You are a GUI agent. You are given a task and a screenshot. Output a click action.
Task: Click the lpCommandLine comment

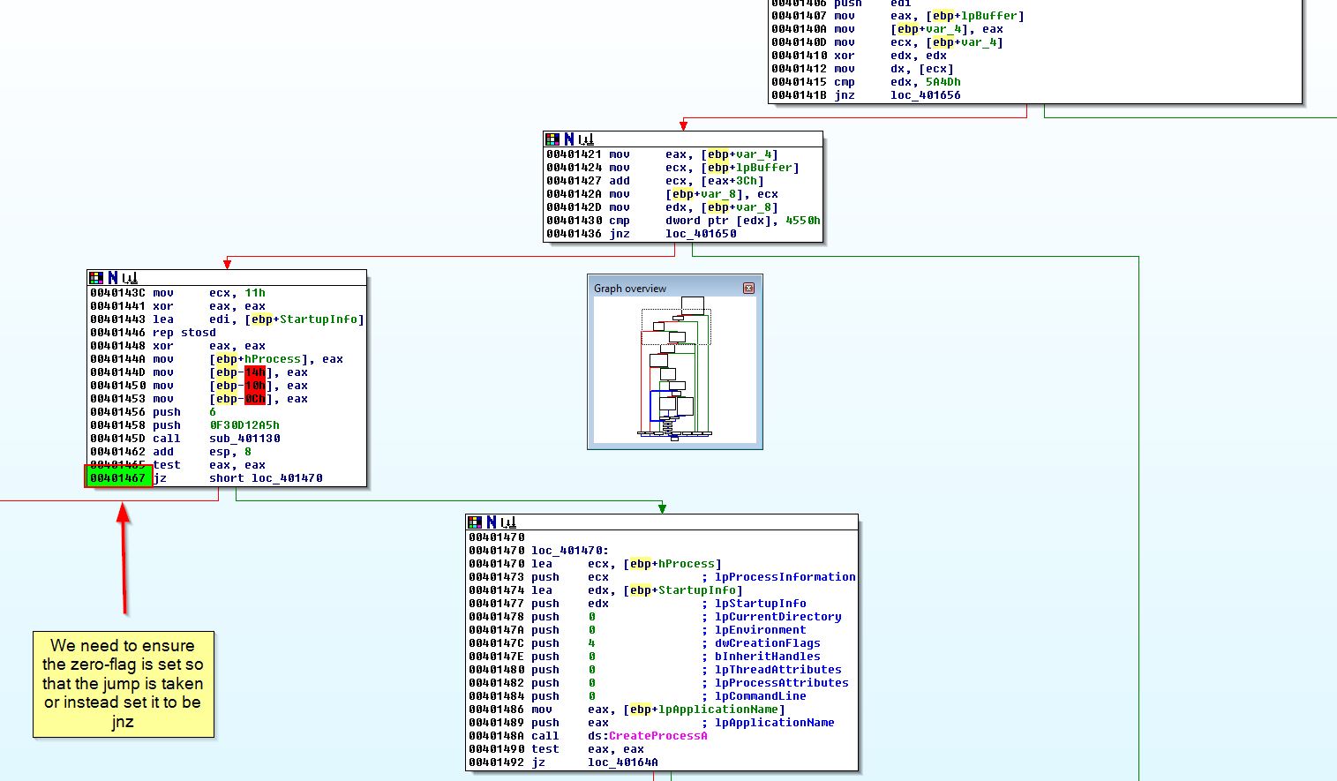(x=754, y=696)
